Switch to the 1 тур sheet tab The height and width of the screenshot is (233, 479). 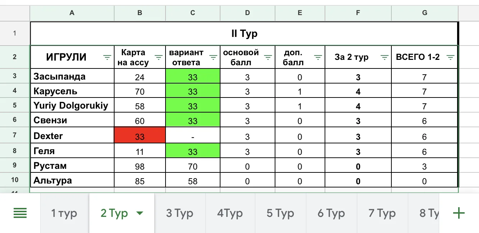[x=64, y=214]
